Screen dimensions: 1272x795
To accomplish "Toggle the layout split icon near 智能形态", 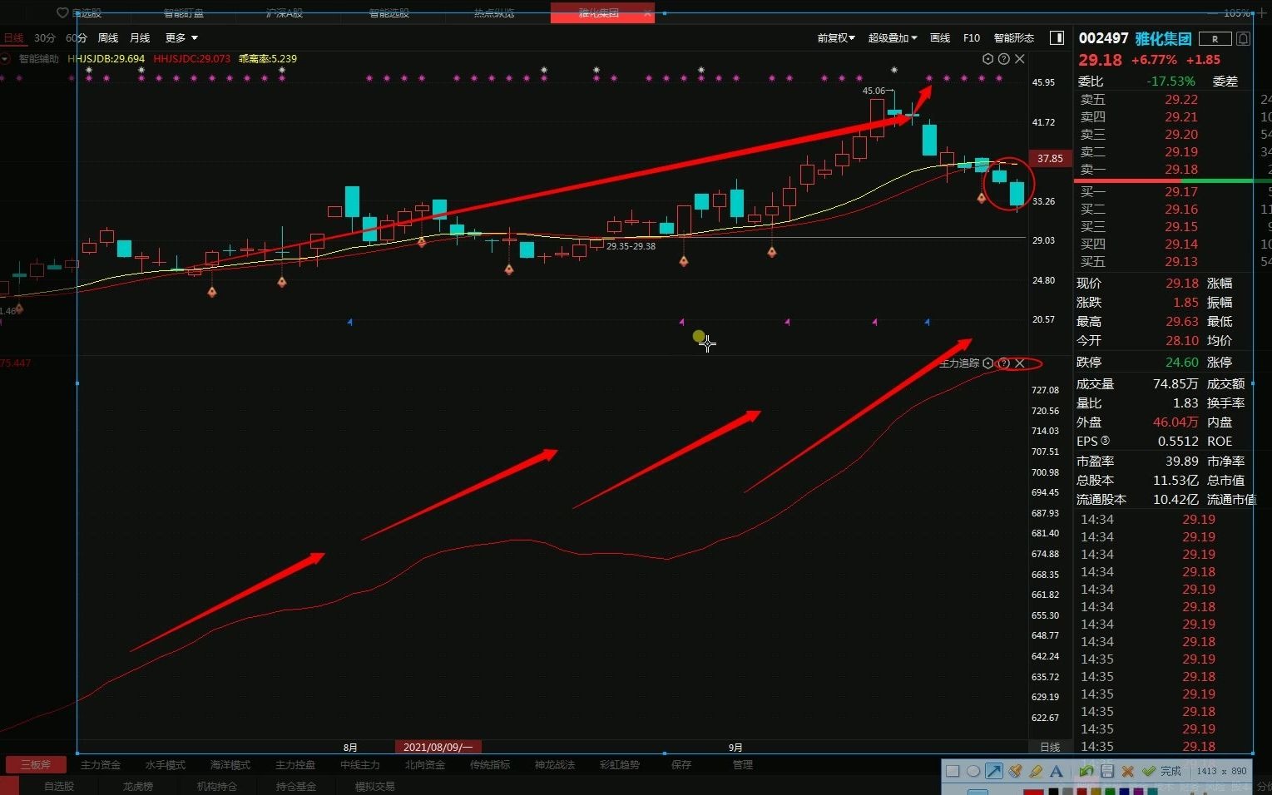I will [1057, 37].
